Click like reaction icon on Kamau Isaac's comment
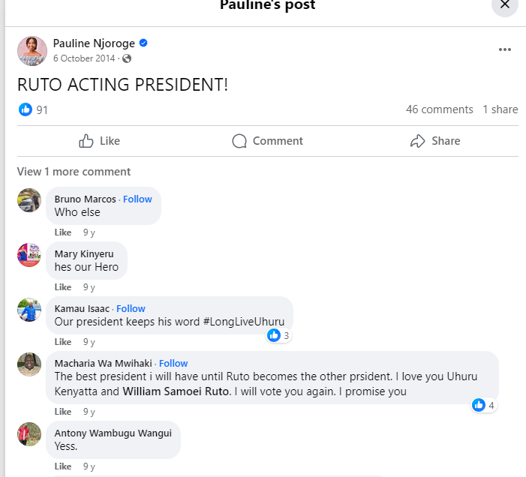Viewport: 526px width, 477px height. coord(274,335)
